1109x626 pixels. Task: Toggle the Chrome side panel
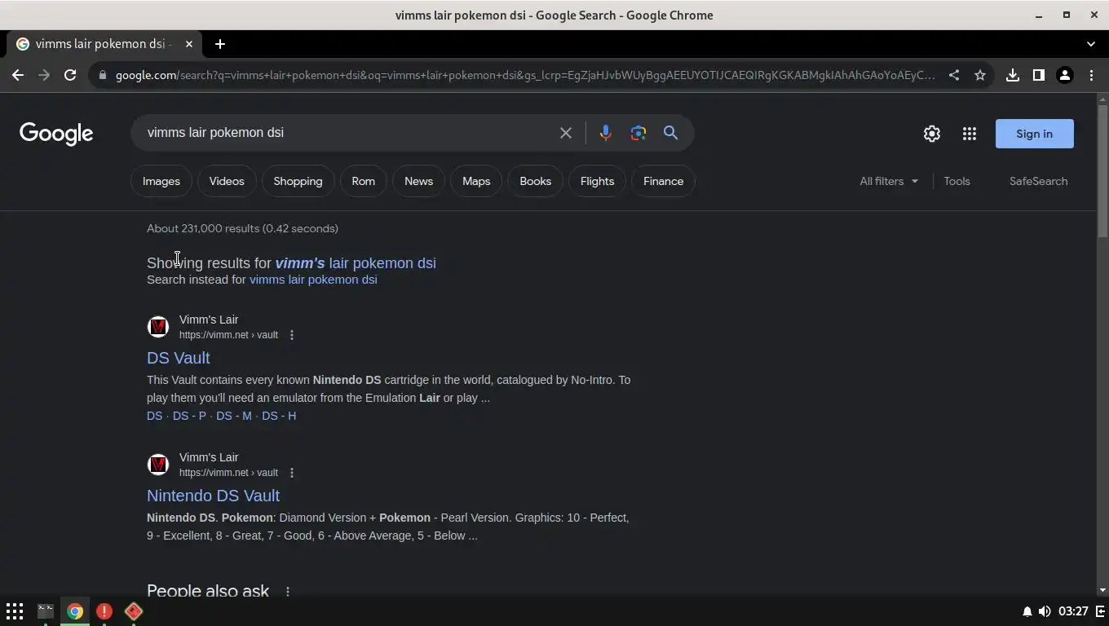[x=1039, y=75]
